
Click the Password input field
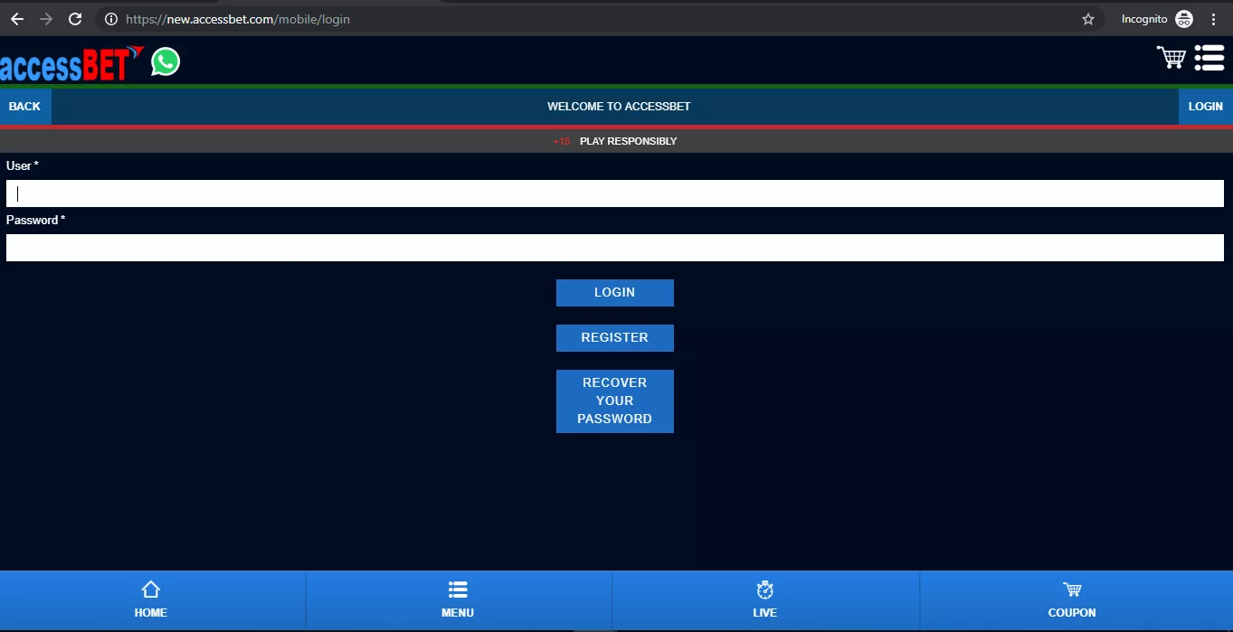(615, 247)
